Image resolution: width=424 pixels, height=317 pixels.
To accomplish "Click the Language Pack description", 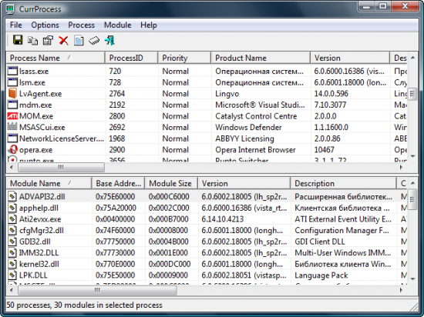I will click(321, 275).
